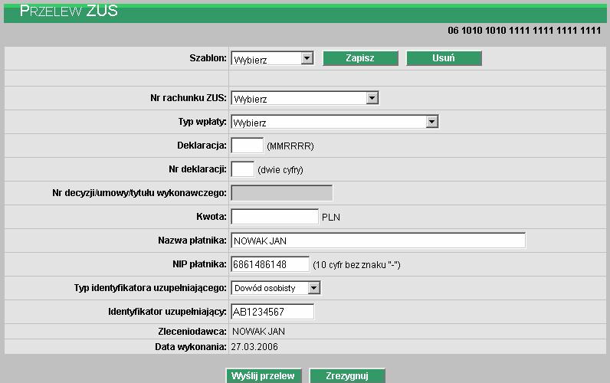This screenshot has height=383, width=610.
Task: Click the Typ identyfikatora uzupełniającego label
Action: pyautogui.click(x=150, y=288)
